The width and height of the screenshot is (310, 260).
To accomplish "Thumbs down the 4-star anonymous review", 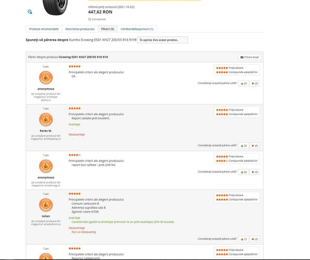I will 255,172.
